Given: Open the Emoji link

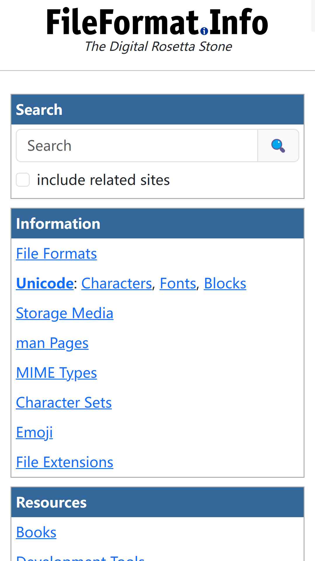Looking at the screenshot, I should point(34,432).
